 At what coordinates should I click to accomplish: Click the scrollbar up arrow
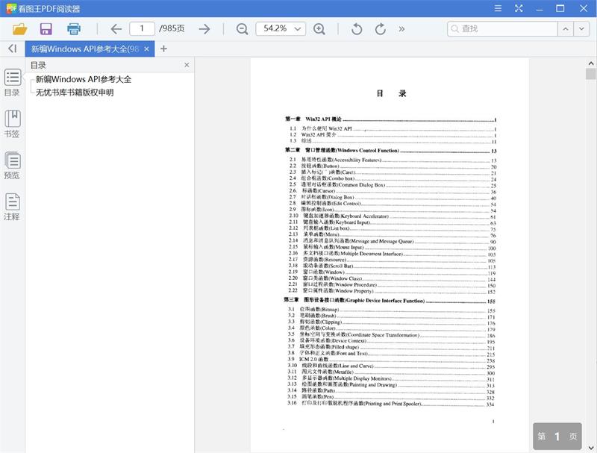(x=590, y=63)
